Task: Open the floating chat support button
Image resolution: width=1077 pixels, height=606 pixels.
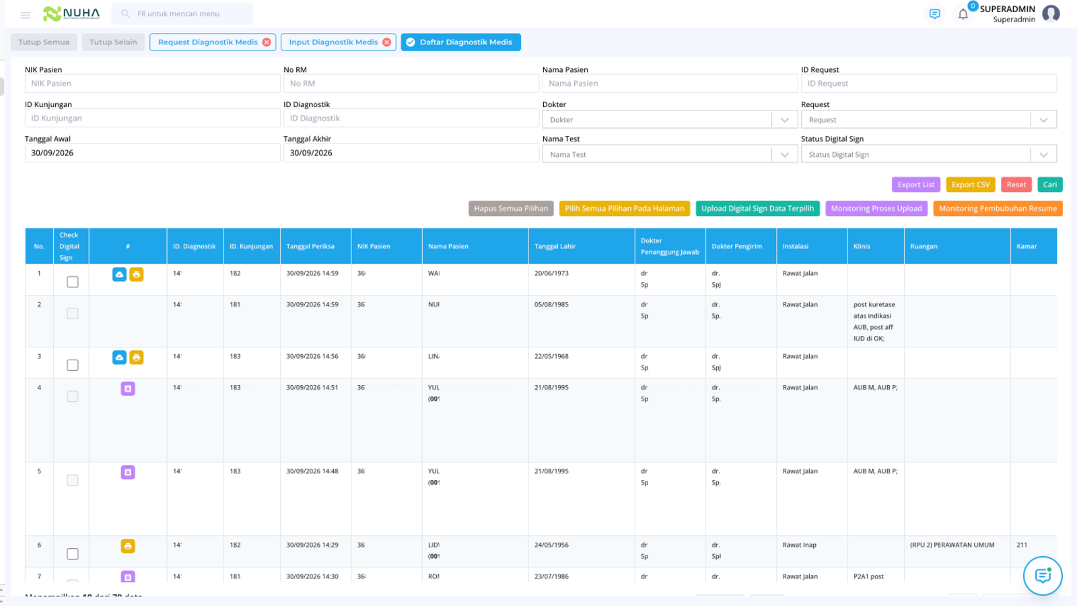Action: [x=1043, y=576]
